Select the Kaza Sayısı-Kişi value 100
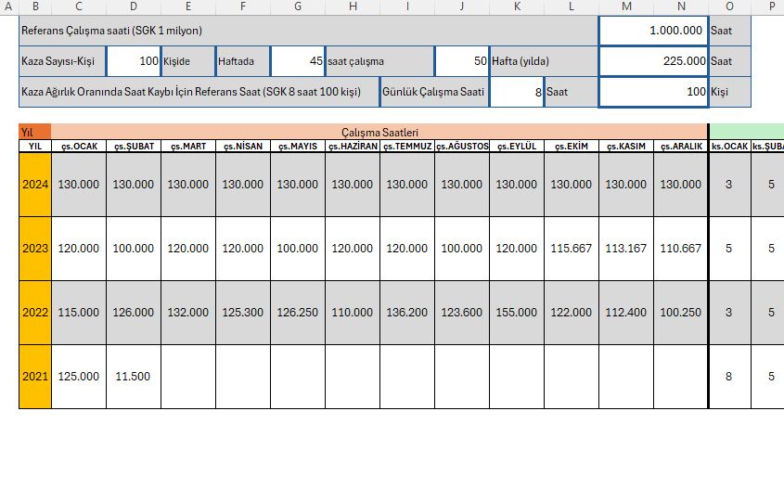Image resolution: width=784 pixels, height=501 pixels. coord(134,61)
